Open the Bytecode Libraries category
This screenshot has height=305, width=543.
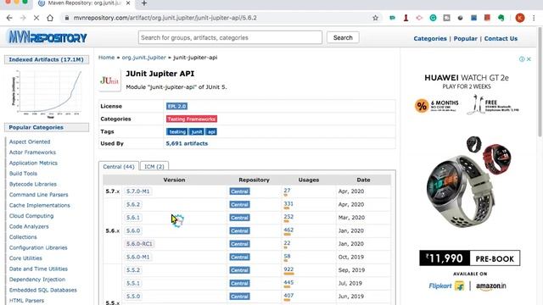[x=32, y=185]
